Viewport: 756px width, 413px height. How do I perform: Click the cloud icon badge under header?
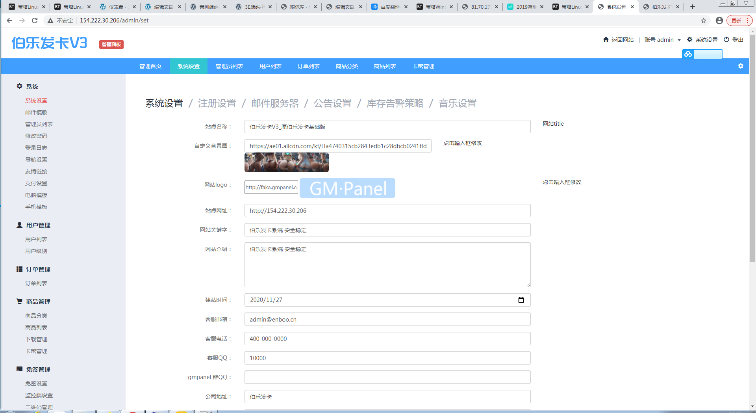click(x=688, y=54)
